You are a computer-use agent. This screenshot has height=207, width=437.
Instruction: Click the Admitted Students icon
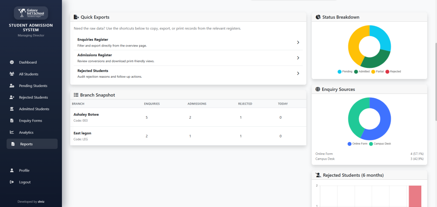12,109
